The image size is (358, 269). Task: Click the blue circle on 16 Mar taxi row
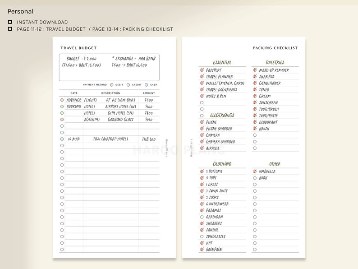click(62, 139)
